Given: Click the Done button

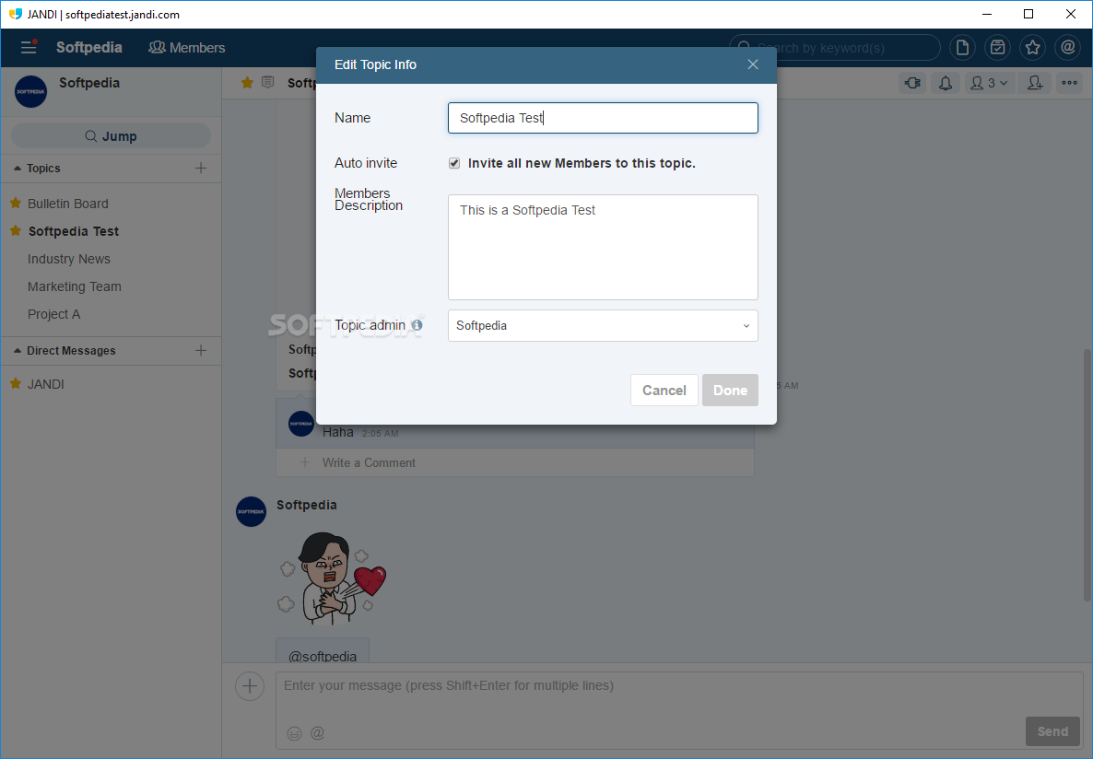Looking at the screenshot, I should coord(730,391).
